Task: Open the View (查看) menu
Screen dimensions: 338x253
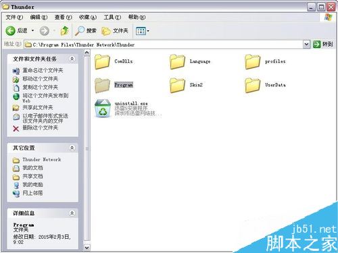Action: (64, 17)
